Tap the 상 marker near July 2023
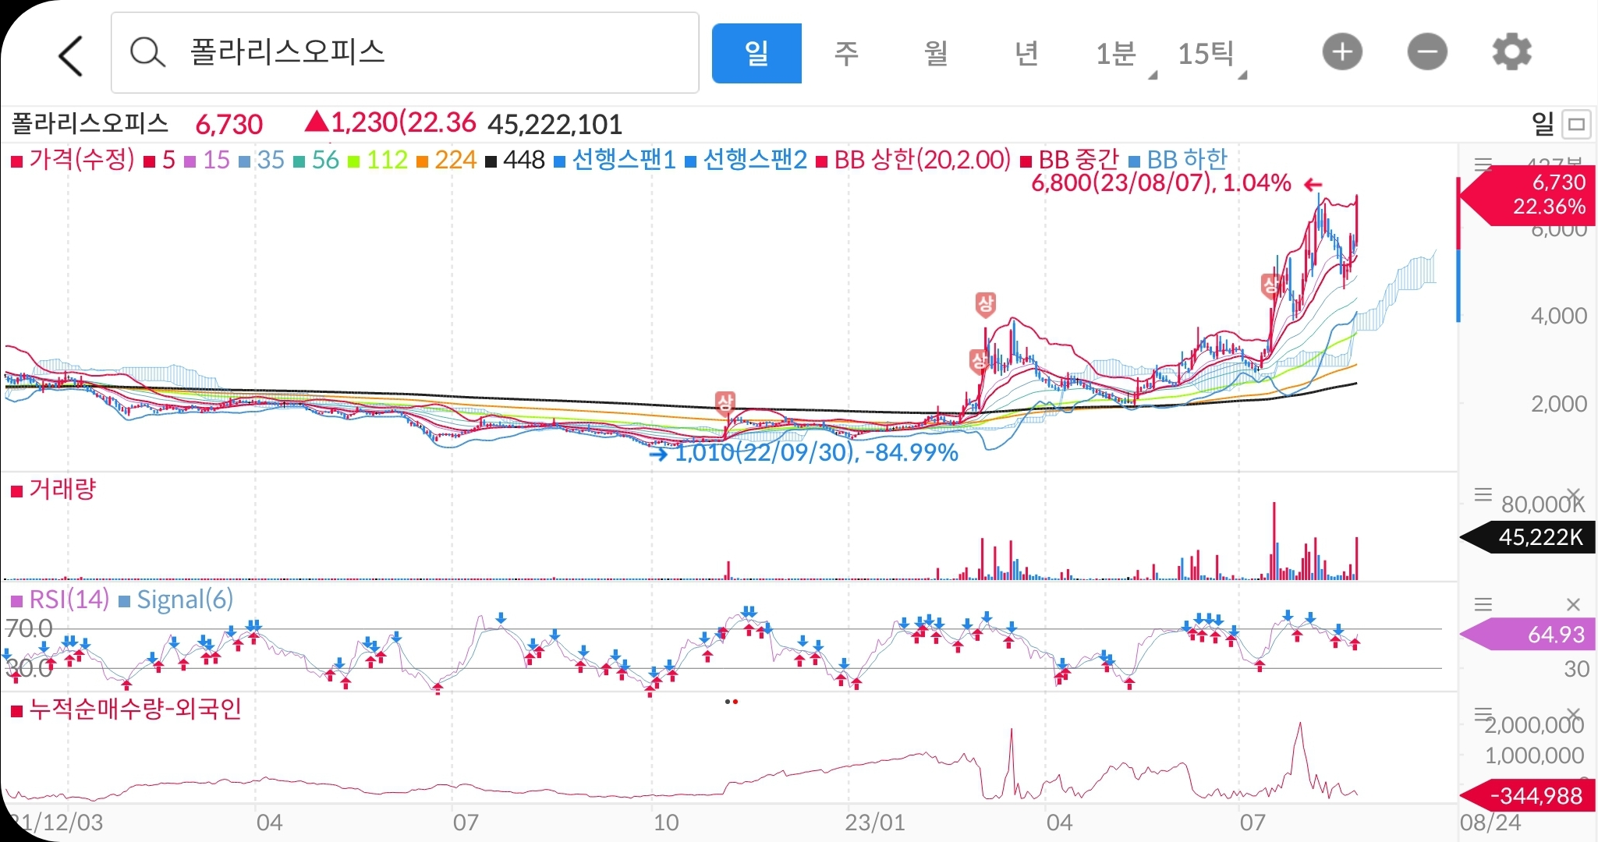 click(1270, 285)
